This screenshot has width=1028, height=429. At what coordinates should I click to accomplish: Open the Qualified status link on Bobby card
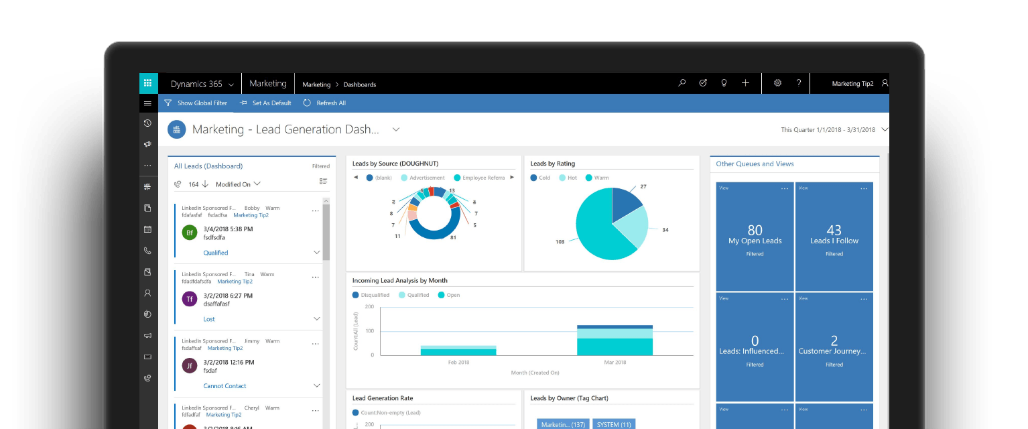point(216,253)
